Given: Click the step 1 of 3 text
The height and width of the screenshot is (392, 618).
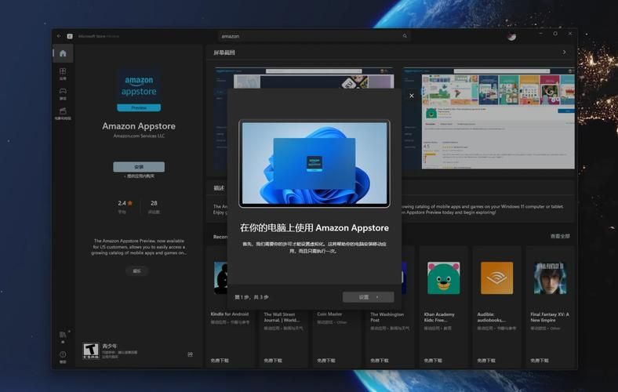Looking at the screenshot, I should [252, 297].
